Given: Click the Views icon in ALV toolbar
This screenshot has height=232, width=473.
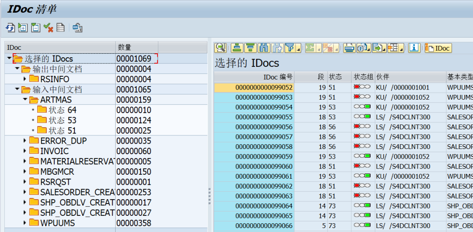Looking at the screenshot, I should tap(362, 48).
